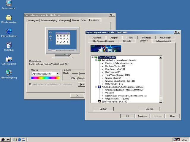The height and width of the screenshot is (142, 190).
Task: Click the taskbar clock showing 20:23
Action: (x=185, y=140)
